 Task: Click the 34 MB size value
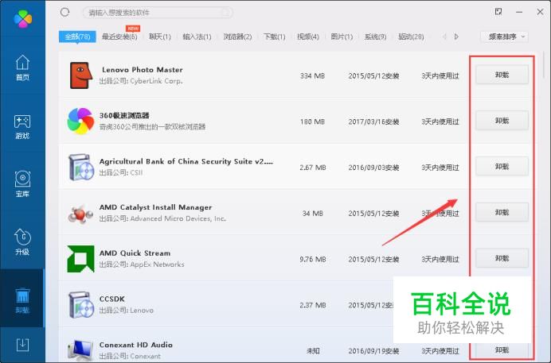point(312,214)
